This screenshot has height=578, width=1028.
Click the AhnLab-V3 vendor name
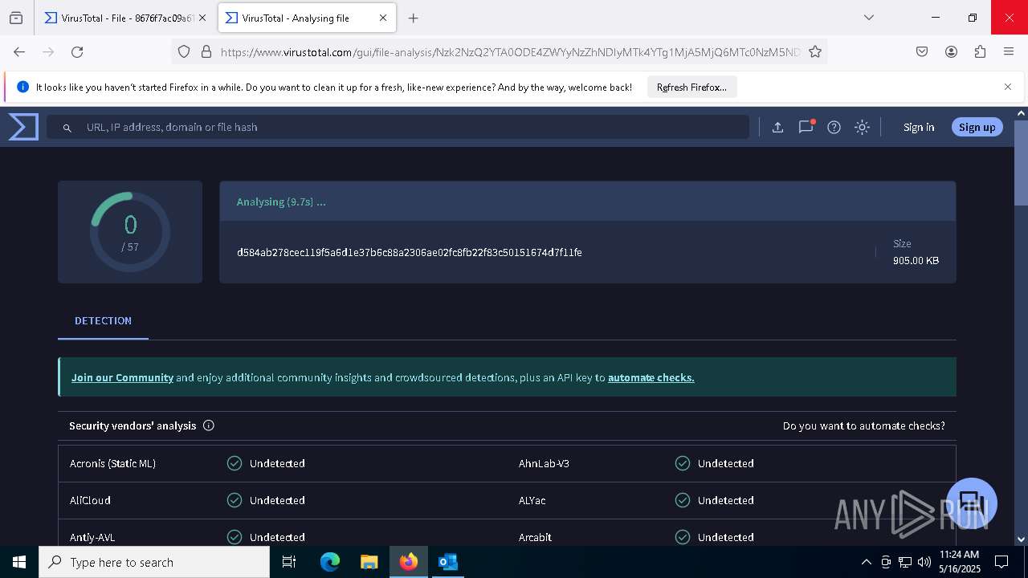click(544, 463)
